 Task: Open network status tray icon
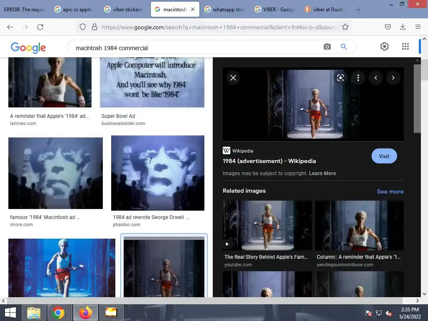pos(378,313)
